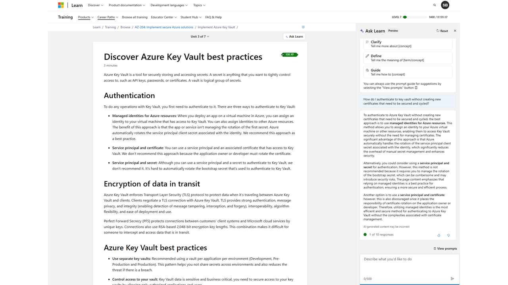This screenshot has height=285, width=508.
Task: Open Implement Azure Key Vault breadcrumb
Action: 216,27
